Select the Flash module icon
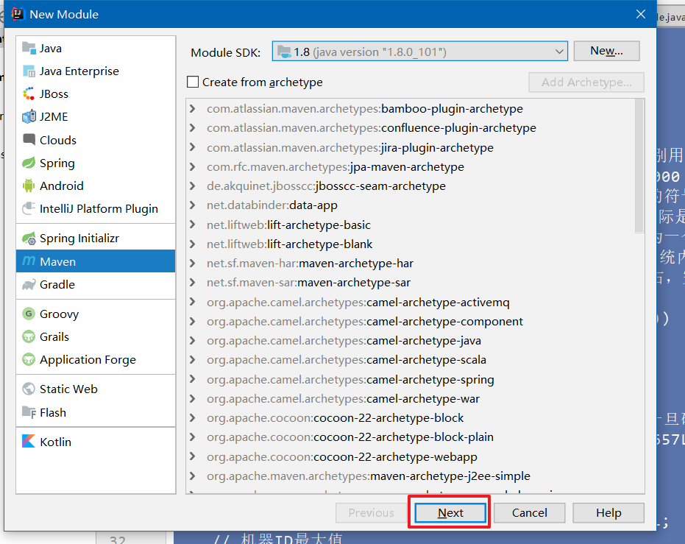The width and height of the screenshot is (685, 544). click(29, 412)
